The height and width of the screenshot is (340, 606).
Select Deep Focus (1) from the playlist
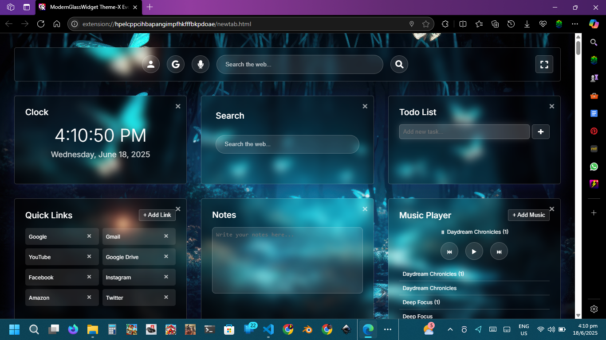(421, 302)
